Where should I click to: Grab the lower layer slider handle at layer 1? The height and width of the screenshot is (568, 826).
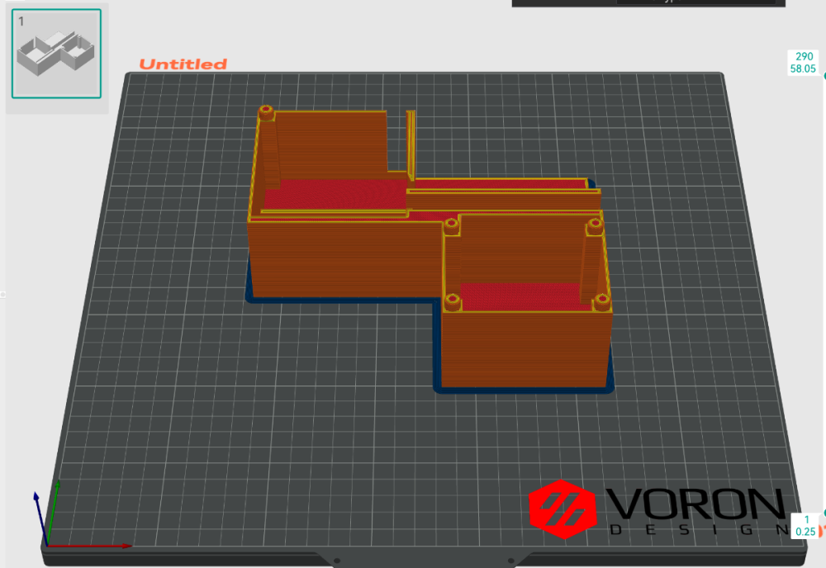[x=824, y=514]
